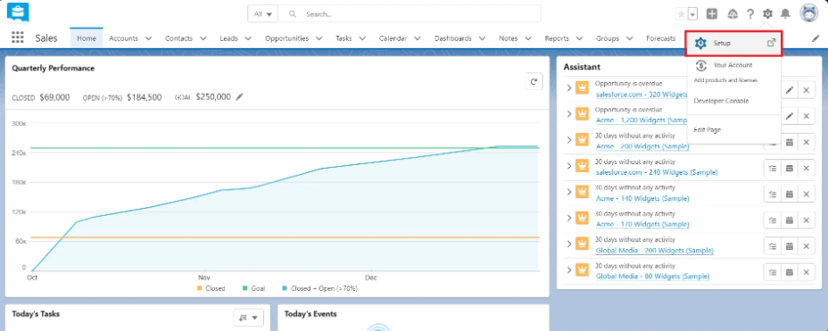Screen dimensions: 828x331
Task: Expand the Accounts tab dropdown chevron
Action: [x=148, y=38]
